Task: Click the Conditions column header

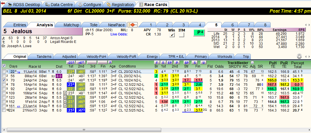Action: [x=127, y=66]
